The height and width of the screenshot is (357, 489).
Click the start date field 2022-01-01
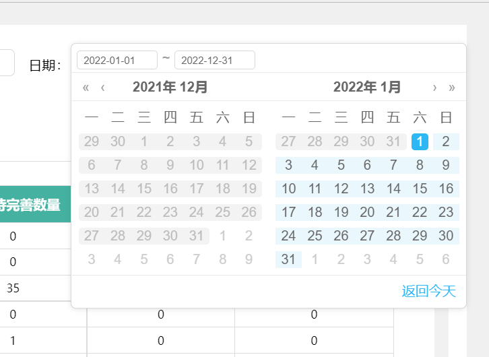click(x=117, y=60)
